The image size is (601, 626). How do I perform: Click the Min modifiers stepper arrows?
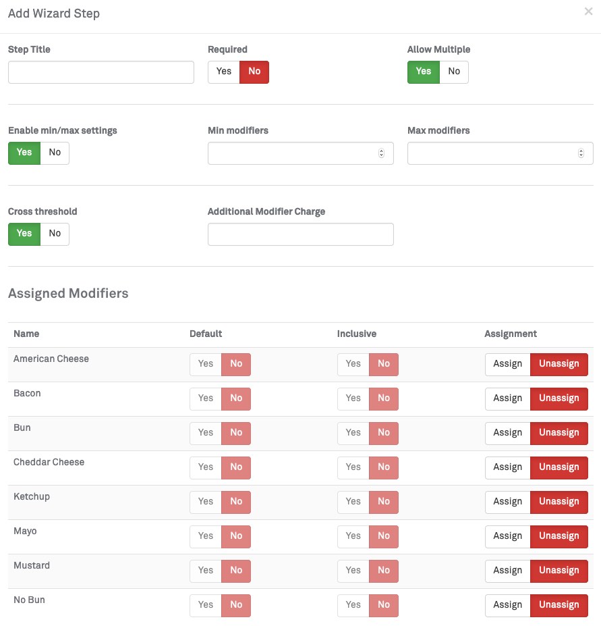click(381, 153)
